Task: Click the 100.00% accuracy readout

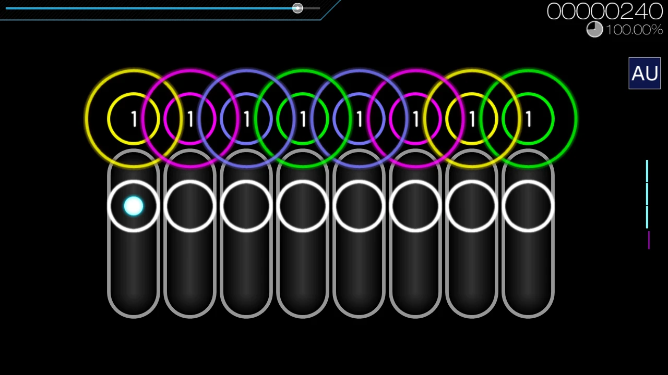Action: [x=634, y=30]
